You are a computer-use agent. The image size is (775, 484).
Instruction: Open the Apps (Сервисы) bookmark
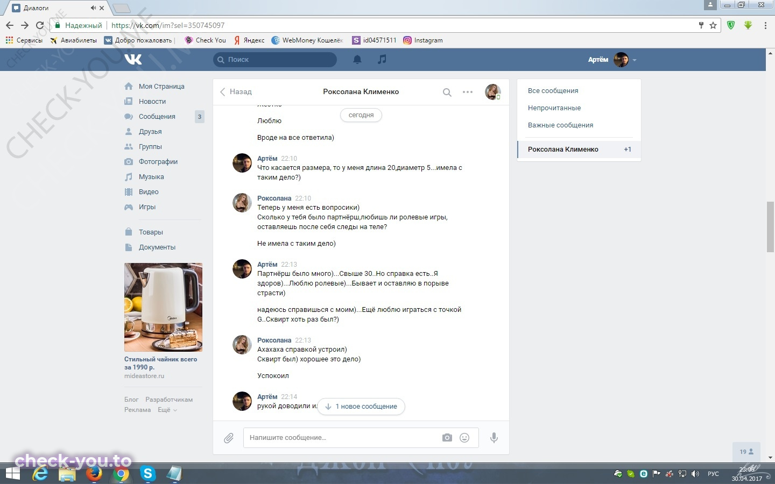tap(24, 40)
